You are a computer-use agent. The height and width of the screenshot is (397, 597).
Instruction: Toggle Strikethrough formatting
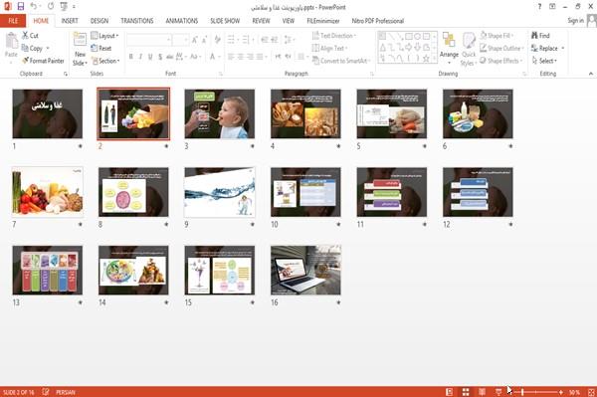pos(170,57)
